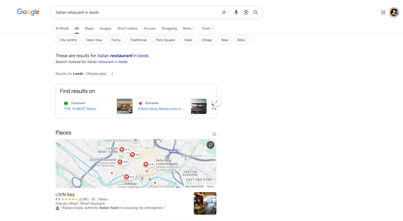Open the LIVIN'Italy restaurant photo thumbnail

point(205,203)
